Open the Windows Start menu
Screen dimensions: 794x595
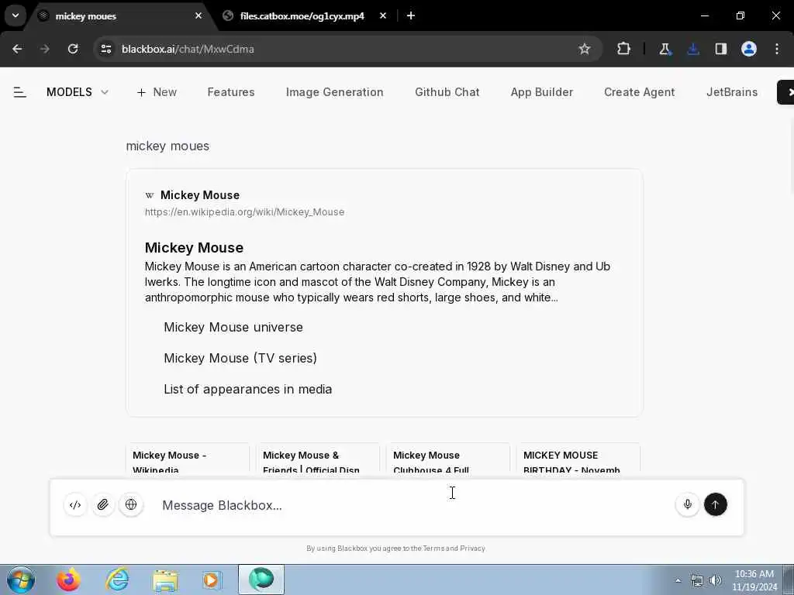pos(21,580)
